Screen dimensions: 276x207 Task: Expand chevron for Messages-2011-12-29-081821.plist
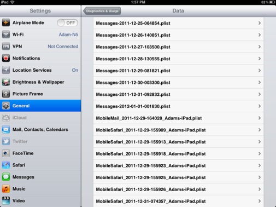point(260,71)
